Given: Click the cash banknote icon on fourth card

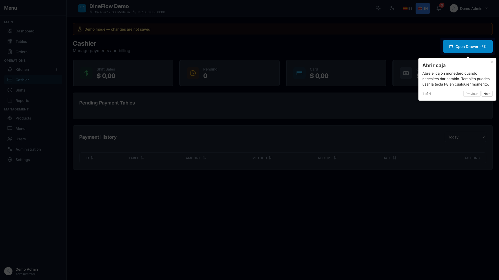Looking at the screenshot, I should click(x=406, y=73).
